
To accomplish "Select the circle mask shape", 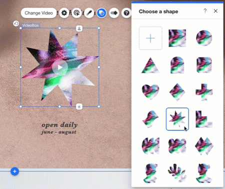I will [204, 38].
